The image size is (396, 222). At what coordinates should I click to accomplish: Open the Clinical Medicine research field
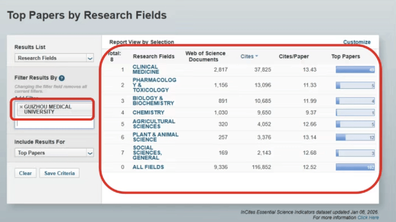[145, 69]
